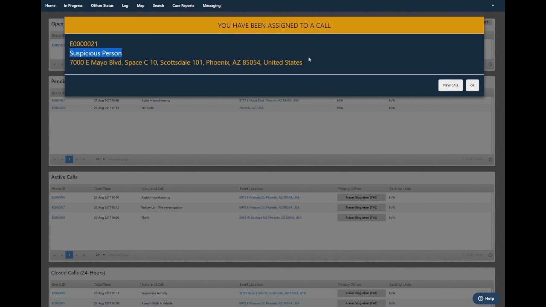Click the VIEW CALL button
Screen dimensions: 546x307
(x=450, y=85)
